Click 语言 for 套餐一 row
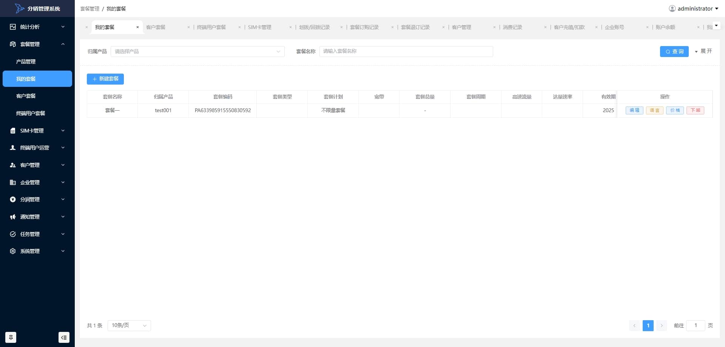The width and height of the screenshot is (725, 347). click(655, 110)
